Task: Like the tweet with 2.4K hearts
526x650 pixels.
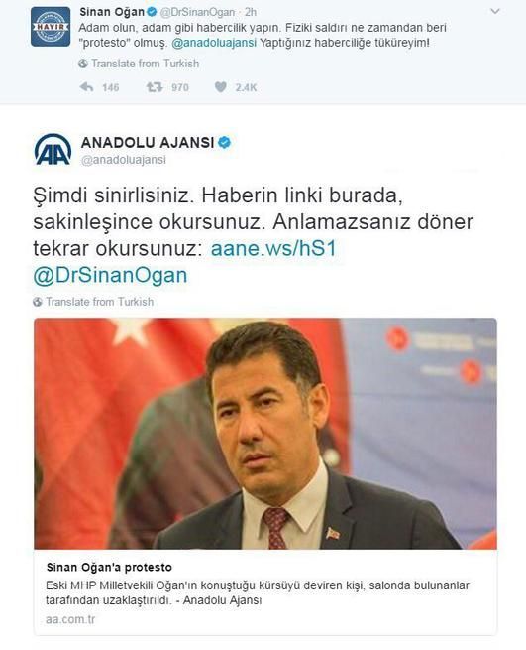Action: pos(221,87)
